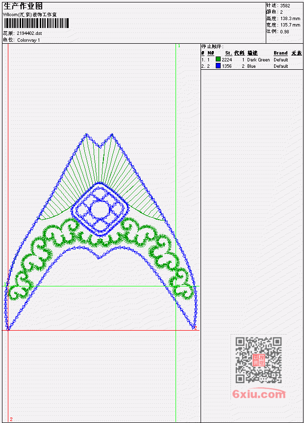Click the QR code image
The height and width of the screenshot is (423, 304).
point(258,360)
